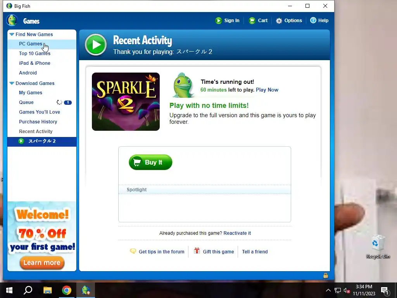Click the Big Fish logo beside Games

pyautogui.click(x=12, y=20)
